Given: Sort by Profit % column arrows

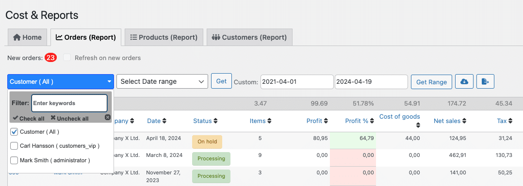Looking at the screenshot, I should [x=372, y=121].
